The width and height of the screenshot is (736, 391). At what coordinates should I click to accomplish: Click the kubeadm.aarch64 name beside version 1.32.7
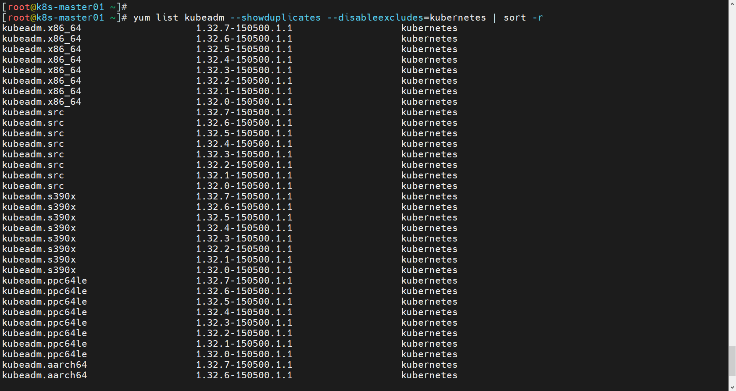click(x=45, y=365)
